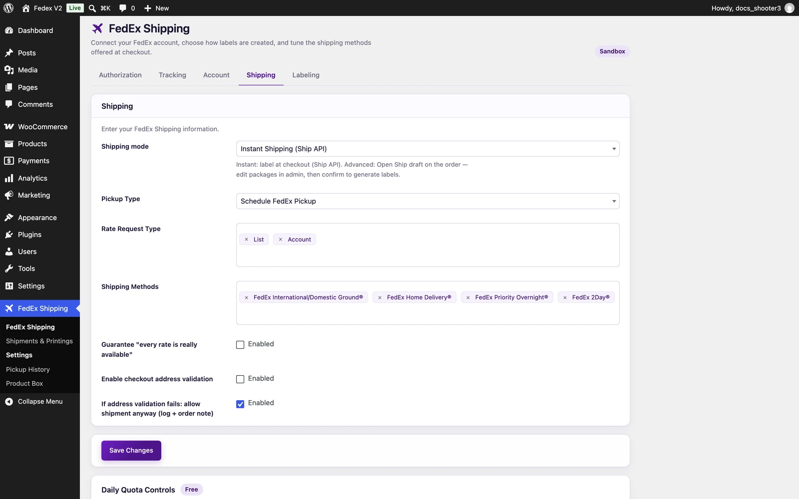Screen dimensions: 799x499
Task: Click the Sandbox badge
Action: click(612, 51)
